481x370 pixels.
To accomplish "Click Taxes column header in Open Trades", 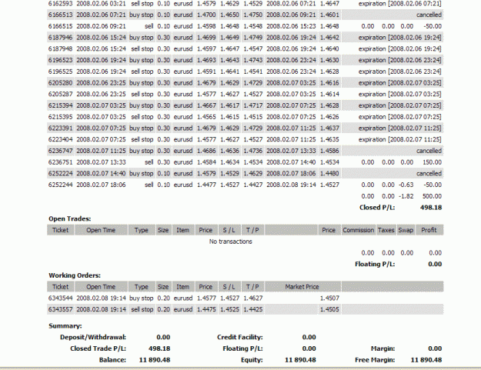I will pos(386,230).
